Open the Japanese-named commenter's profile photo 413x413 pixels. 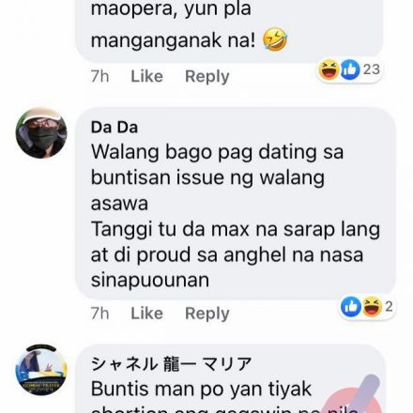[x=41, y=370]
